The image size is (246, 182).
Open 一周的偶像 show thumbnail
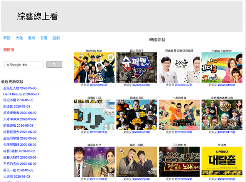click(180, 115)
